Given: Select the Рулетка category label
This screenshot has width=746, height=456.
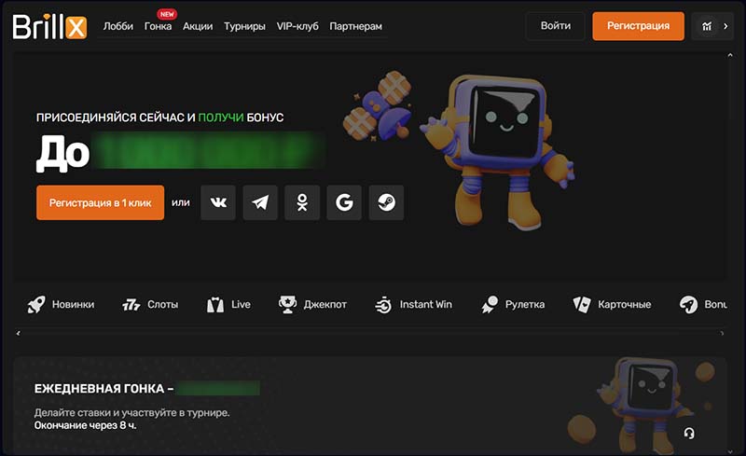Looking at the screenshot, I should point(525,304).
